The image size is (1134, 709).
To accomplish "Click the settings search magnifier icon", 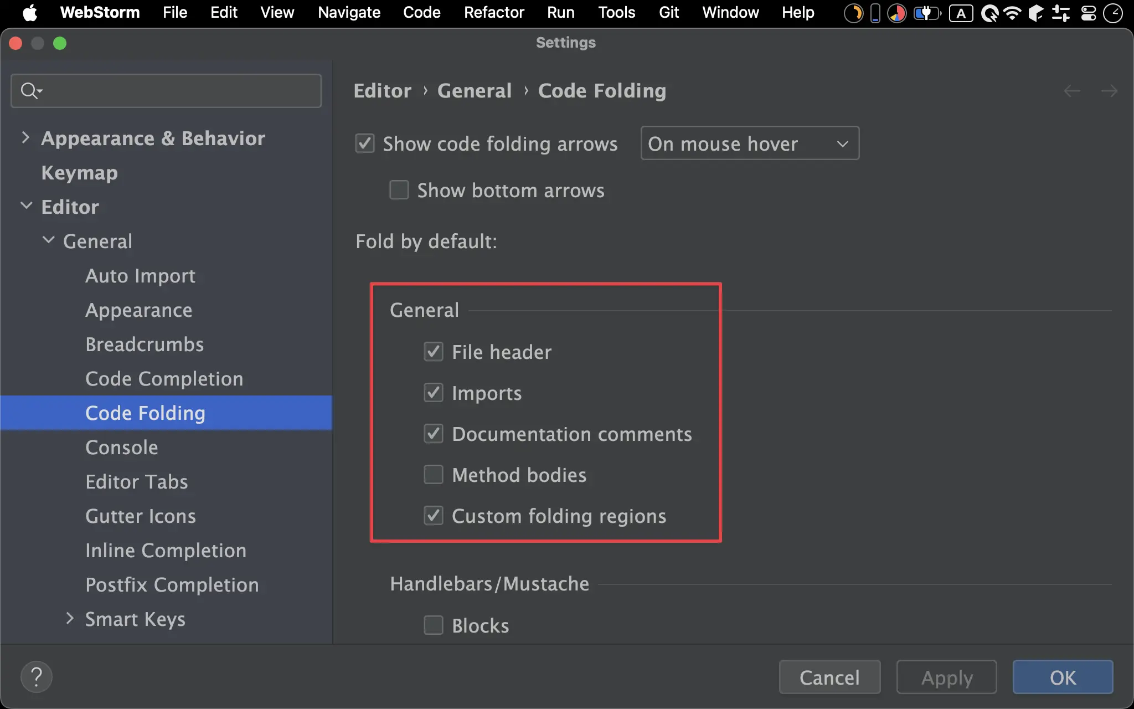I will click(x=30, y=90).
